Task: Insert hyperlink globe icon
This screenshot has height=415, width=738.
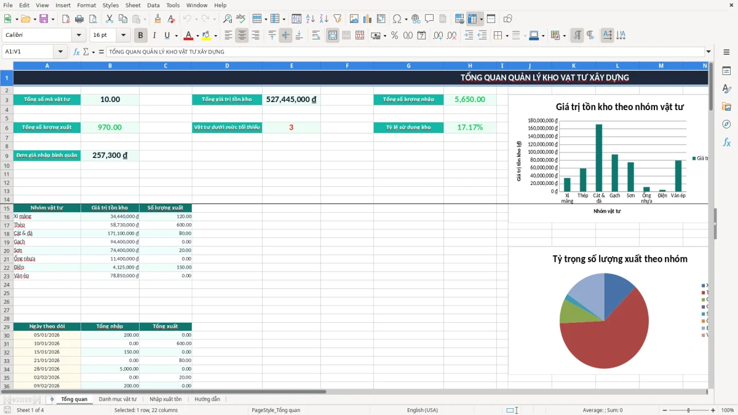Action: tap(416, 19)
